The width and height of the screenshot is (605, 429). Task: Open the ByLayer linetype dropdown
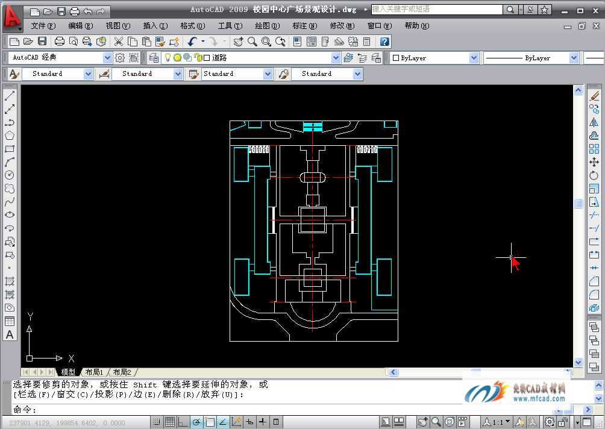pos(574,58)
